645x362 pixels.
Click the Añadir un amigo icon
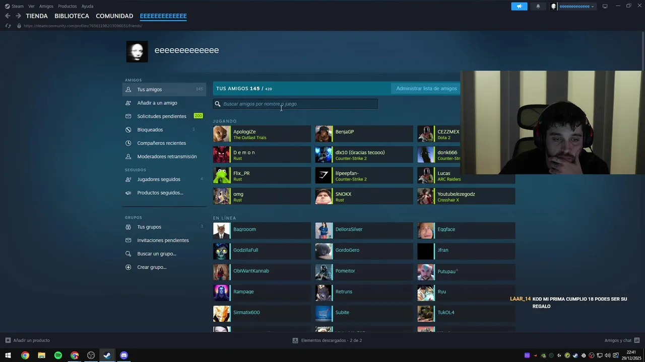point(128,103)
